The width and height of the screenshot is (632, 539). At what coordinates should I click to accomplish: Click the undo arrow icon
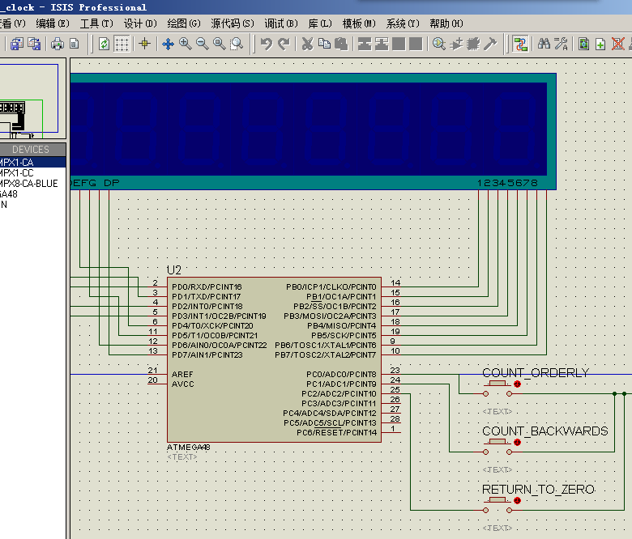click(x=266, y=44)
